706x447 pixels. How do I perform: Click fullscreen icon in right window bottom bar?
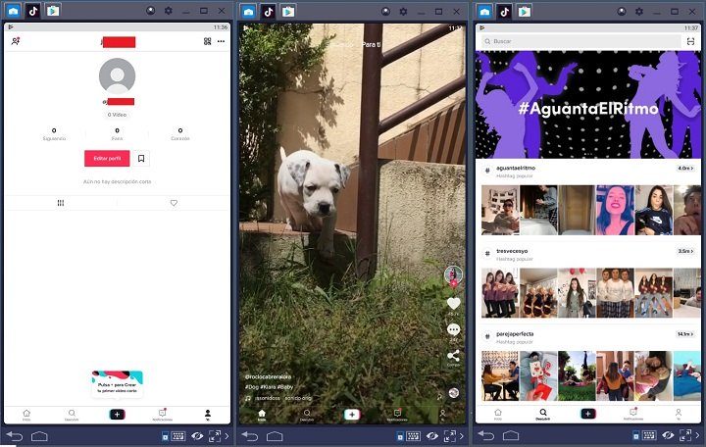click(685, 435)
